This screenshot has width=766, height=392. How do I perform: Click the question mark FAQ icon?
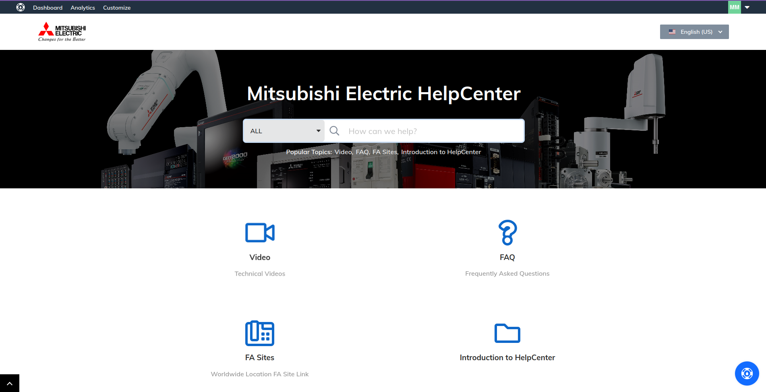click(507, 232)
